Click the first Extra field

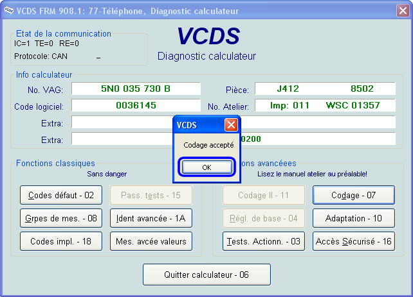[234, 122]
